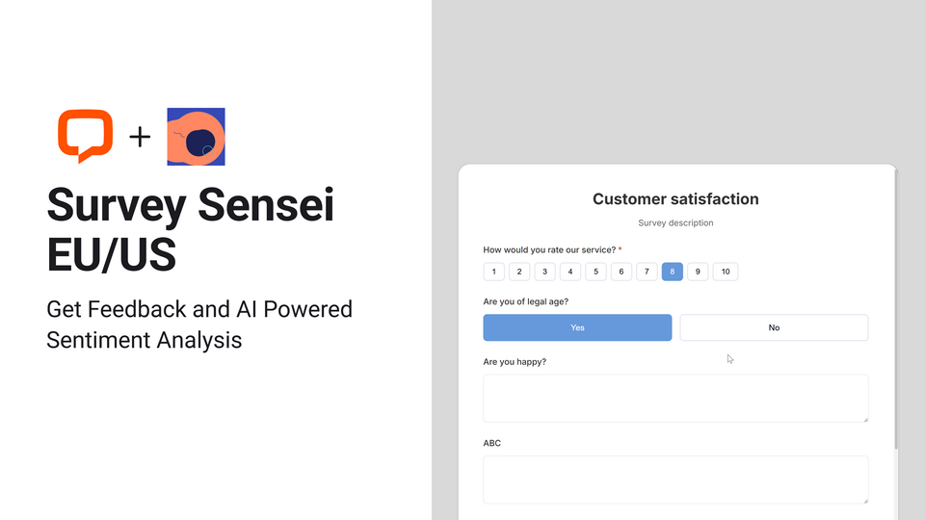Click the ABC text area
This screenshot has height=520, width=925.
(x=675, y=479)
